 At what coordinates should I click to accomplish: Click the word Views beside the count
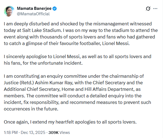65,133
